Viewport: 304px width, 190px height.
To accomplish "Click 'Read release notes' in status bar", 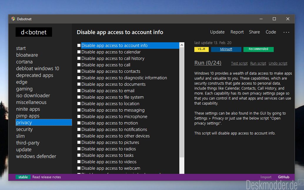I will [x=46, y=177].
